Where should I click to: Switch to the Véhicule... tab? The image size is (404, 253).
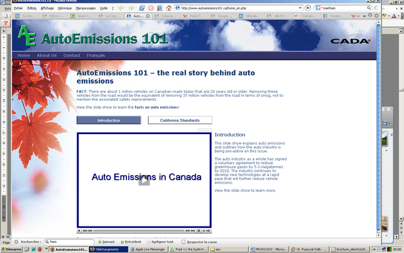pos(250,16)
